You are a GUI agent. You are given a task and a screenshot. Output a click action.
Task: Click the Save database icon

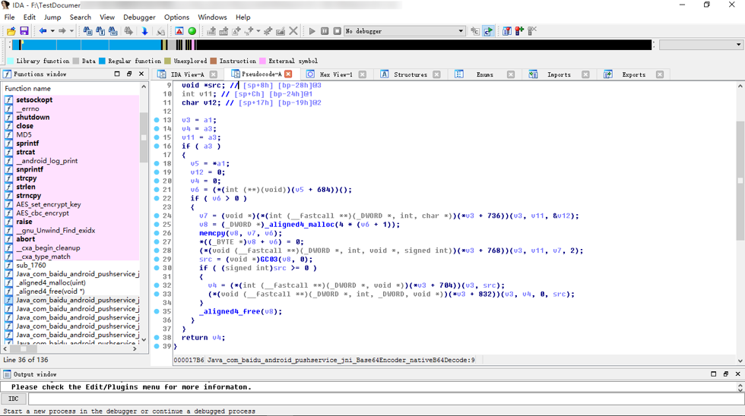(x=24, y=31)
